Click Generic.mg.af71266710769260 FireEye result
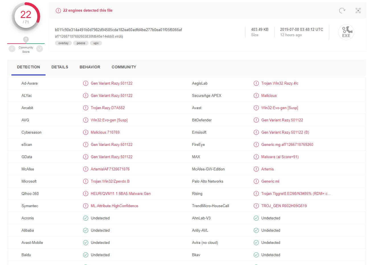This screenshot has width=371, height=265. coord(287,144)
